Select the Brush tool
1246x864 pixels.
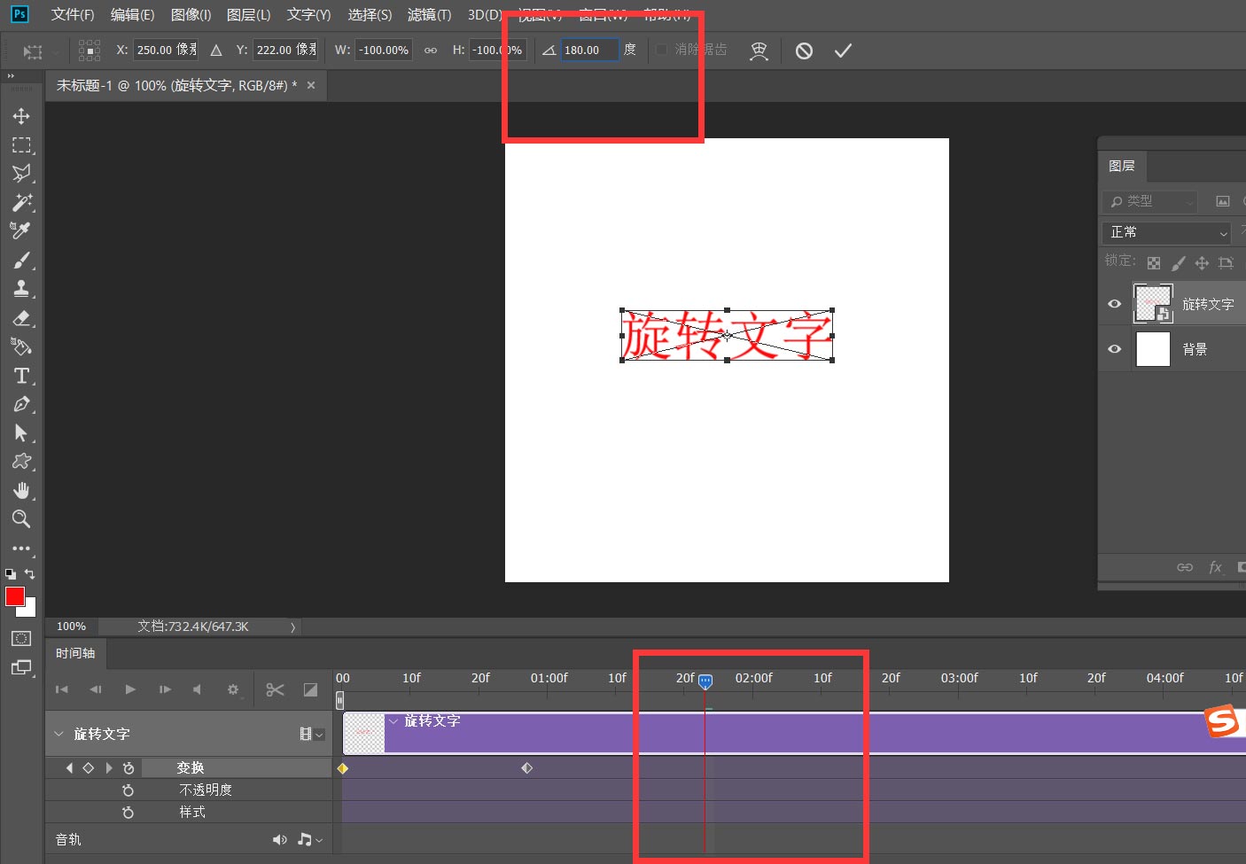[x=22, y=260]
